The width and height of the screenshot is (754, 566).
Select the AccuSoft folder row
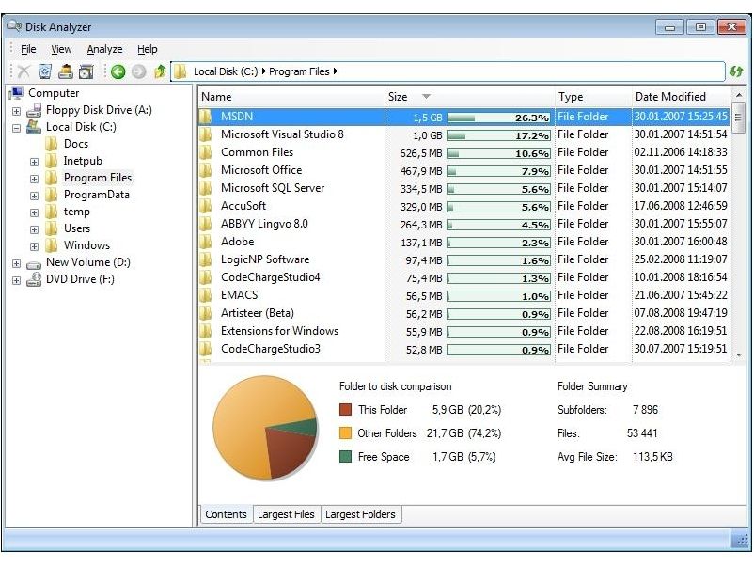[x=464, y=206]
